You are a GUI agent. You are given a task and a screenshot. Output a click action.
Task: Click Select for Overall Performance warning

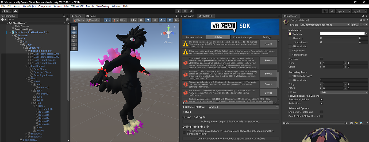pos(268,61)
